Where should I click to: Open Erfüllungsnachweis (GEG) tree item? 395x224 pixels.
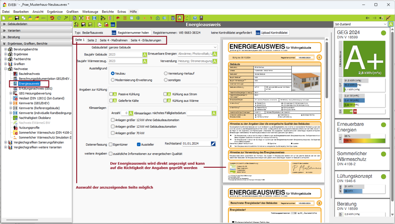(x=35, y=89)
